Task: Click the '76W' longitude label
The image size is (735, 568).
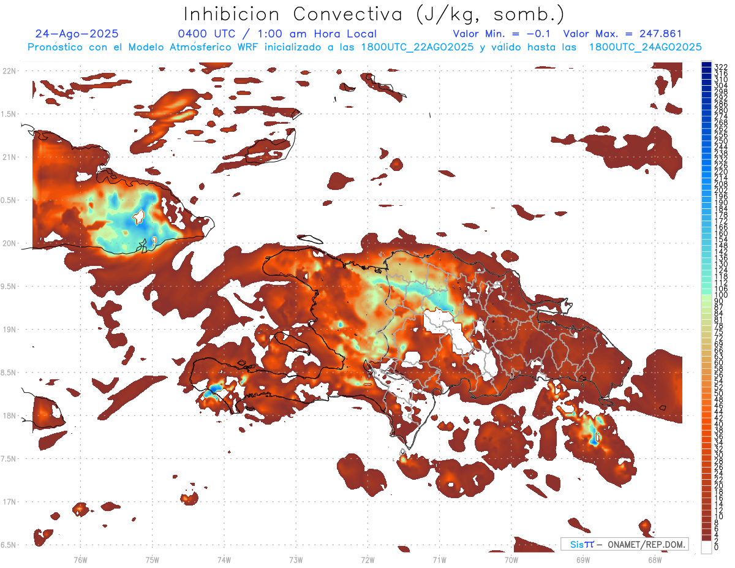Action: coord(80,559)
